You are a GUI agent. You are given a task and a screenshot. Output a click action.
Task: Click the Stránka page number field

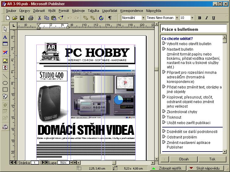click(35, 163)
